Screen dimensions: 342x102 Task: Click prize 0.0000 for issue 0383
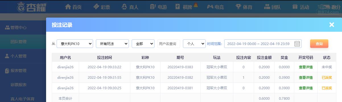click(284, 67)
